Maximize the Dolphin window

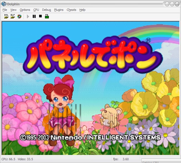click(x=172, y=4)
